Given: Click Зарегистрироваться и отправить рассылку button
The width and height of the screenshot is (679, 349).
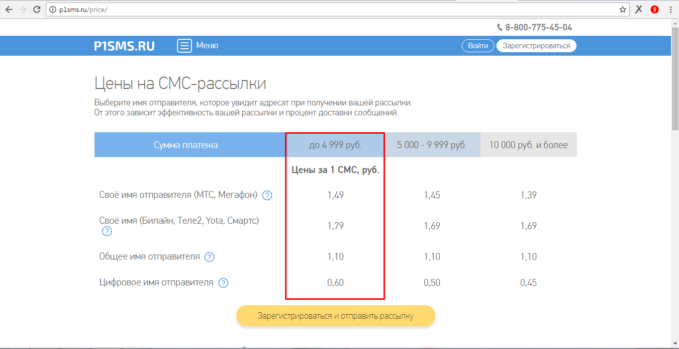Looking at the screenshot, I should pos(336,316).
